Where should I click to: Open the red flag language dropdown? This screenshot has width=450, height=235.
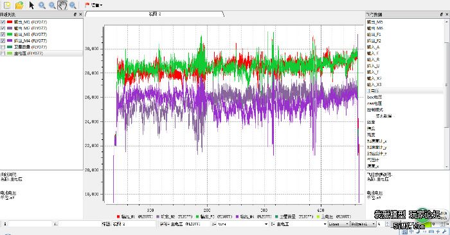[94, 5]
